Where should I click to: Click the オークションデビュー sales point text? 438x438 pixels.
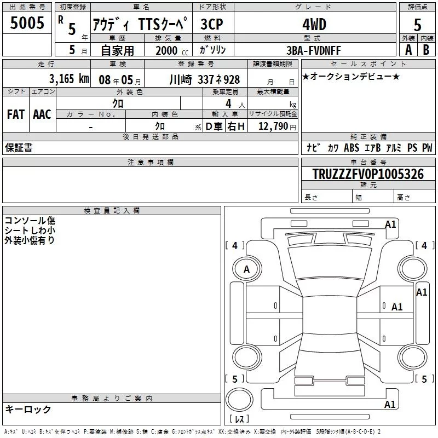[350, 76]
